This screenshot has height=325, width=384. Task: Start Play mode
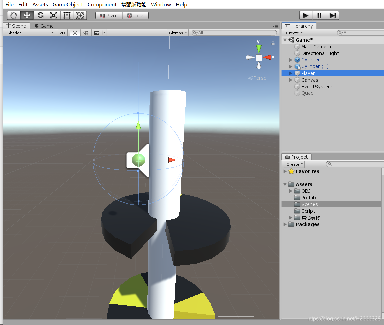[306, 15]
